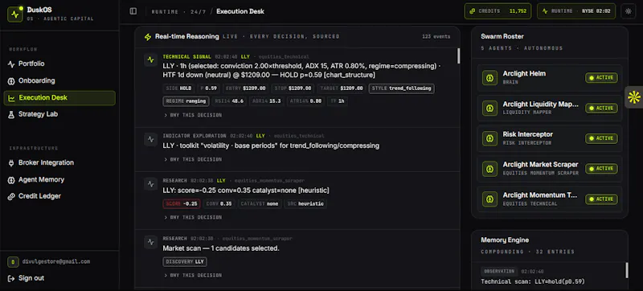643x291 pixels.
Task: Open Strategy Lab section
Action: (x=59, y=114)
